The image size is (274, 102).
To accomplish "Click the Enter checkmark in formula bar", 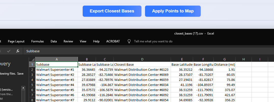I will 9,51.
